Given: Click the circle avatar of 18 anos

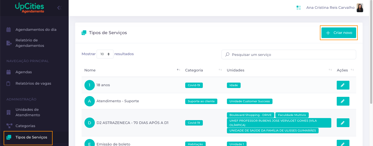Looking at the screenshot, I should click(90, 85).
